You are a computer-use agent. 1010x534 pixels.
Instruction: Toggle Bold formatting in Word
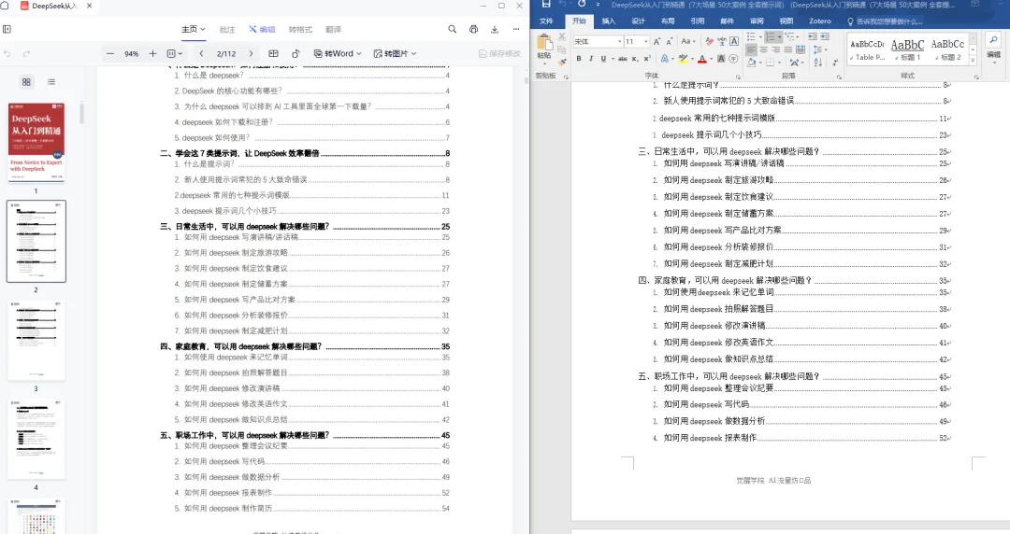click(579, 59)
